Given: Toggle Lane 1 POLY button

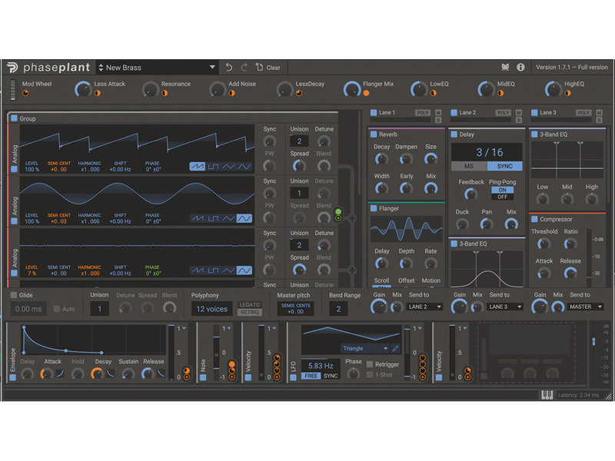Looking at the screenshot, I should [423, 112].
